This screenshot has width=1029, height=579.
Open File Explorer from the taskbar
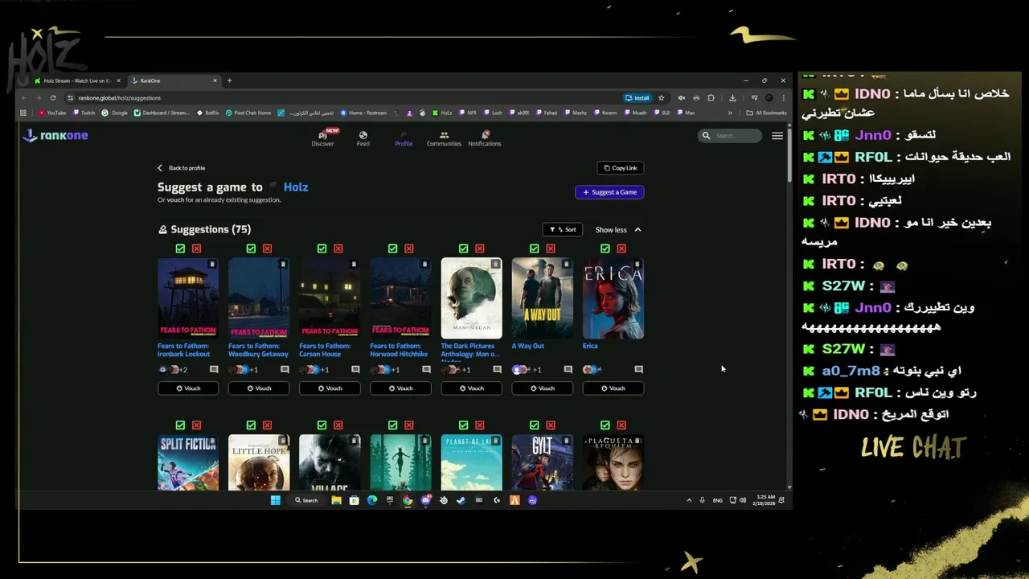[x=336, y=500]
